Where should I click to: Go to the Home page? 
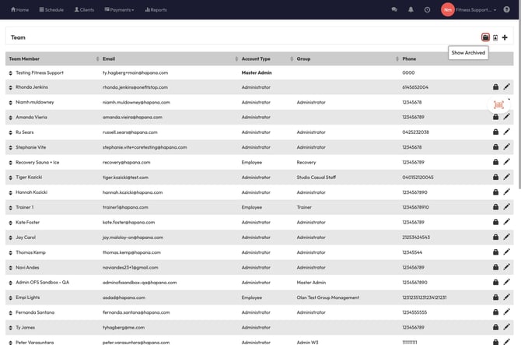[x=19, y=9]
